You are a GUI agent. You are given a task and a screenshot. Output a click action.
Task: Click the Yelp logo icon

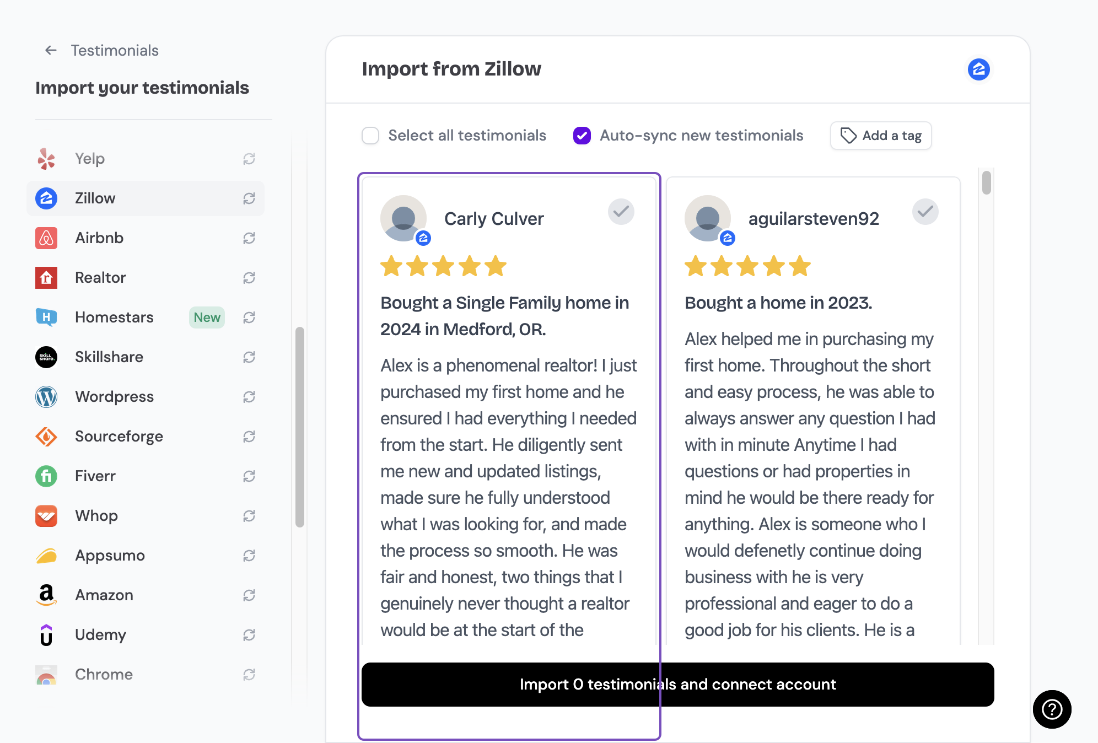point(46,159)
